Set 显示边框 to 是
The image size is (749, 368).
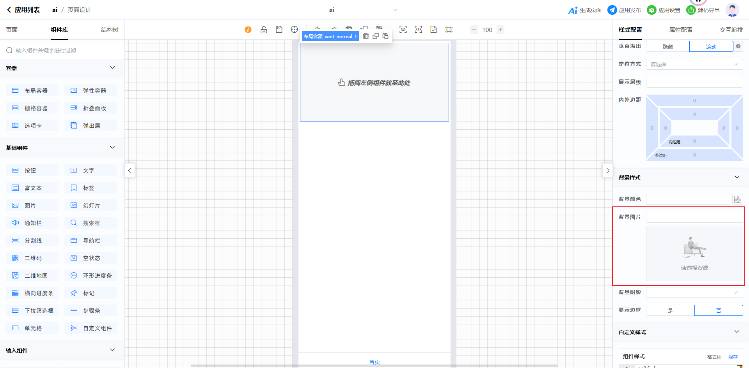tap(670, 310)
